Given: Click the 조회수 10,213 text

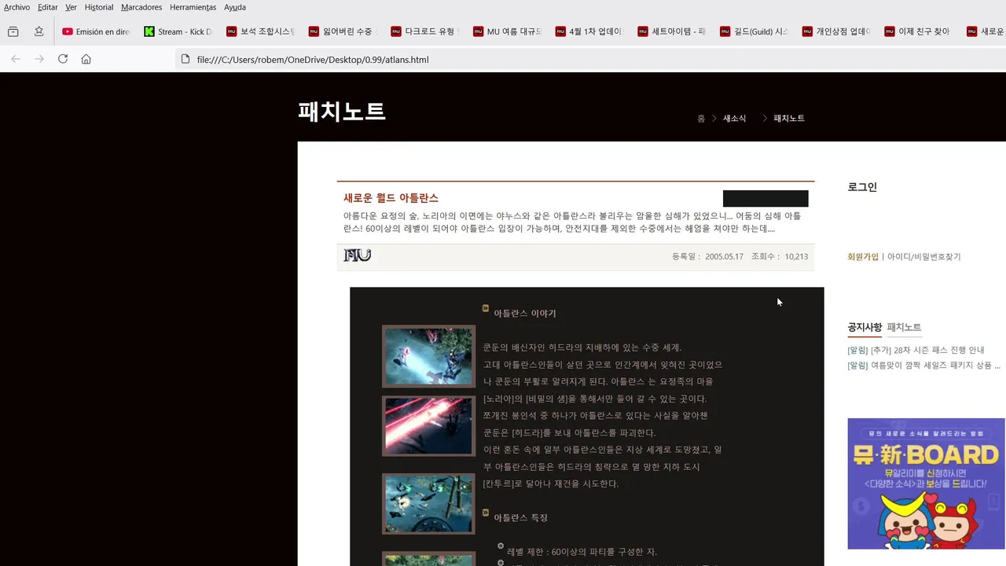Looking at the screenshot, I should [780, 256].
